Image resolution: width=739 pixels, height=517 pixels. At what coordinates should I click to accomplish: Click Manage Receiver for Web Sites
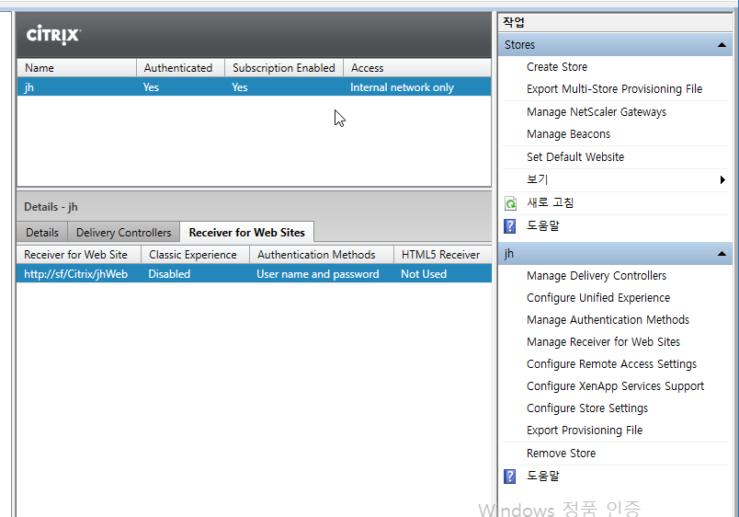pos(603,342)
